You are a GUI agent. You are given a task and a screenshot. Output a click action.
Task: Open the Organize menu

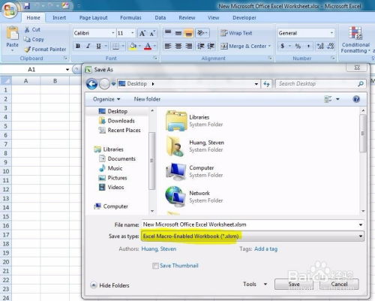tap(106, 99)
